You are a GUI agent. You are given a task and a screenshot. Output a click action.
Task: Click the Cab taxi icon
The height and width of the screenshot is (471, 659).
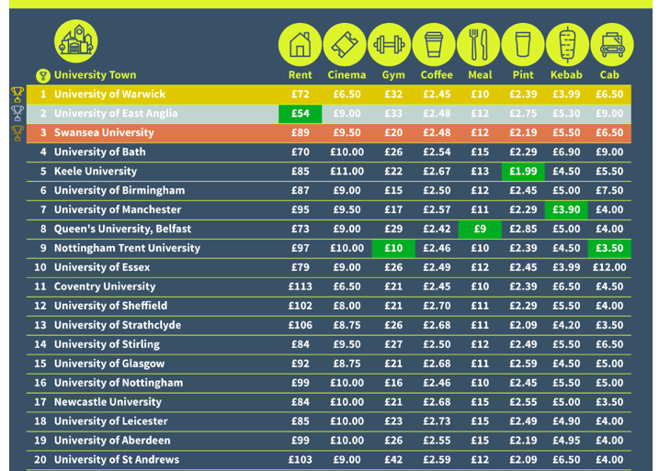tap(610, 44)
